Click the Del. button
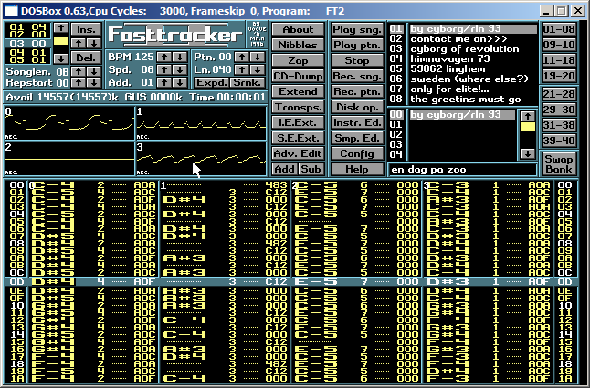 click(87, 58)
